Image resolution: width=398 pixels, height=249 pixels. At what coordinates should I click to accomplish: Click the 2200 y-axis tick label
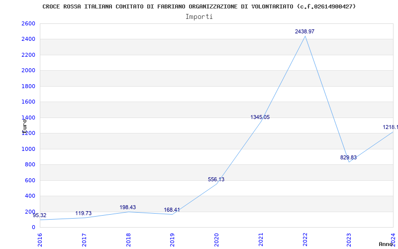(x=28, y=55)
